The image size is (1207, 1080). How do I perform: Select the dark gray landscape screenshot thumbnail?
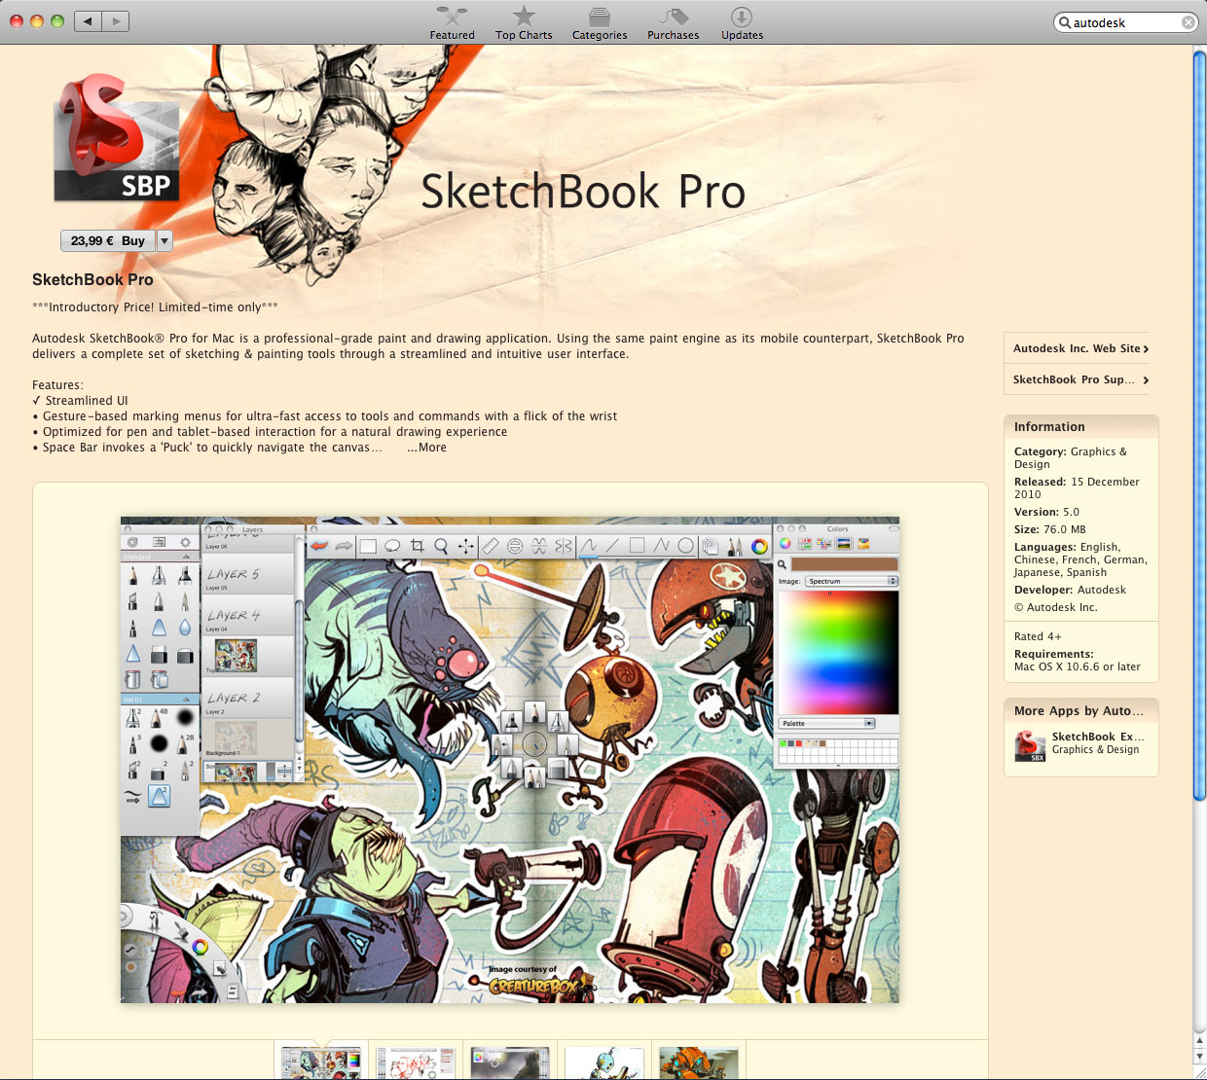click(x=509, y=1062)
